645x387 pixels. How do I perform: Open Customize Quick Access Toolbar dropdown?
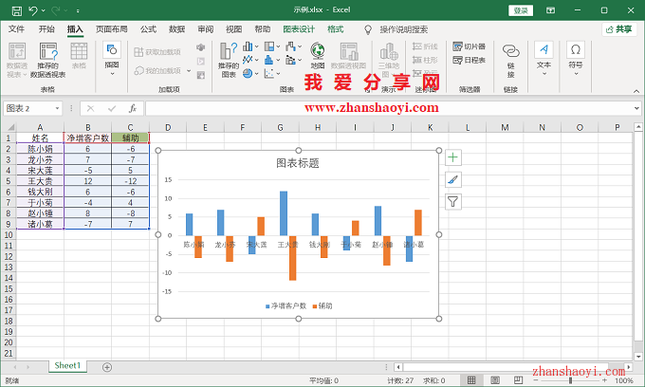pos(78,11)
